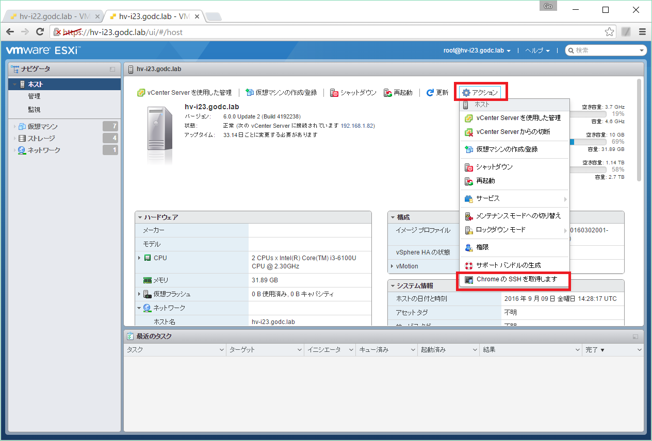Select Chrome の SSH を取得します menu entry

click(514, 279)
